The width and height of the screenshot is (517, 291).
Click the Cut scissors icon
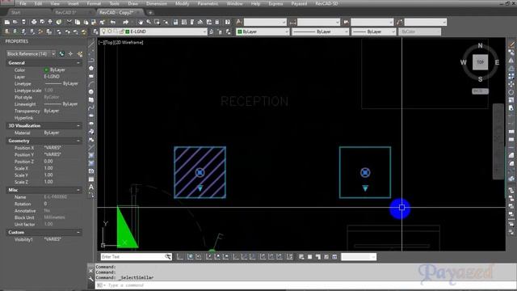[x=69, y=22]
